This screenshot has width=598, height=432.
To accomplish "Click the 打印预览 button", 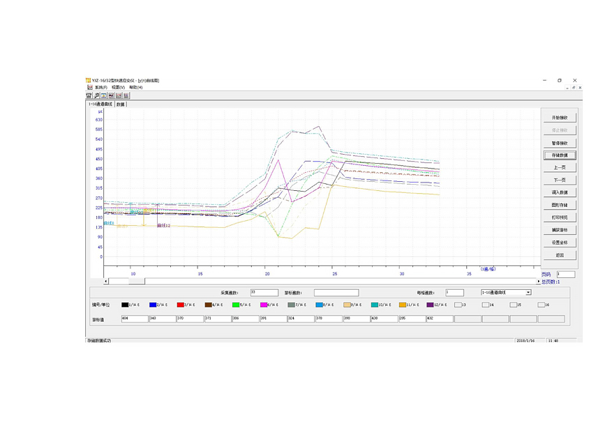I will 560,217.
